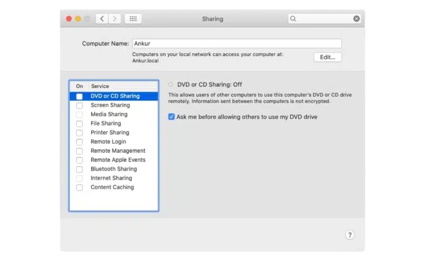The width and height of the screenshot is (426, 266).
Task: Select the Screen Sharing service row
Action: point(114,105)
